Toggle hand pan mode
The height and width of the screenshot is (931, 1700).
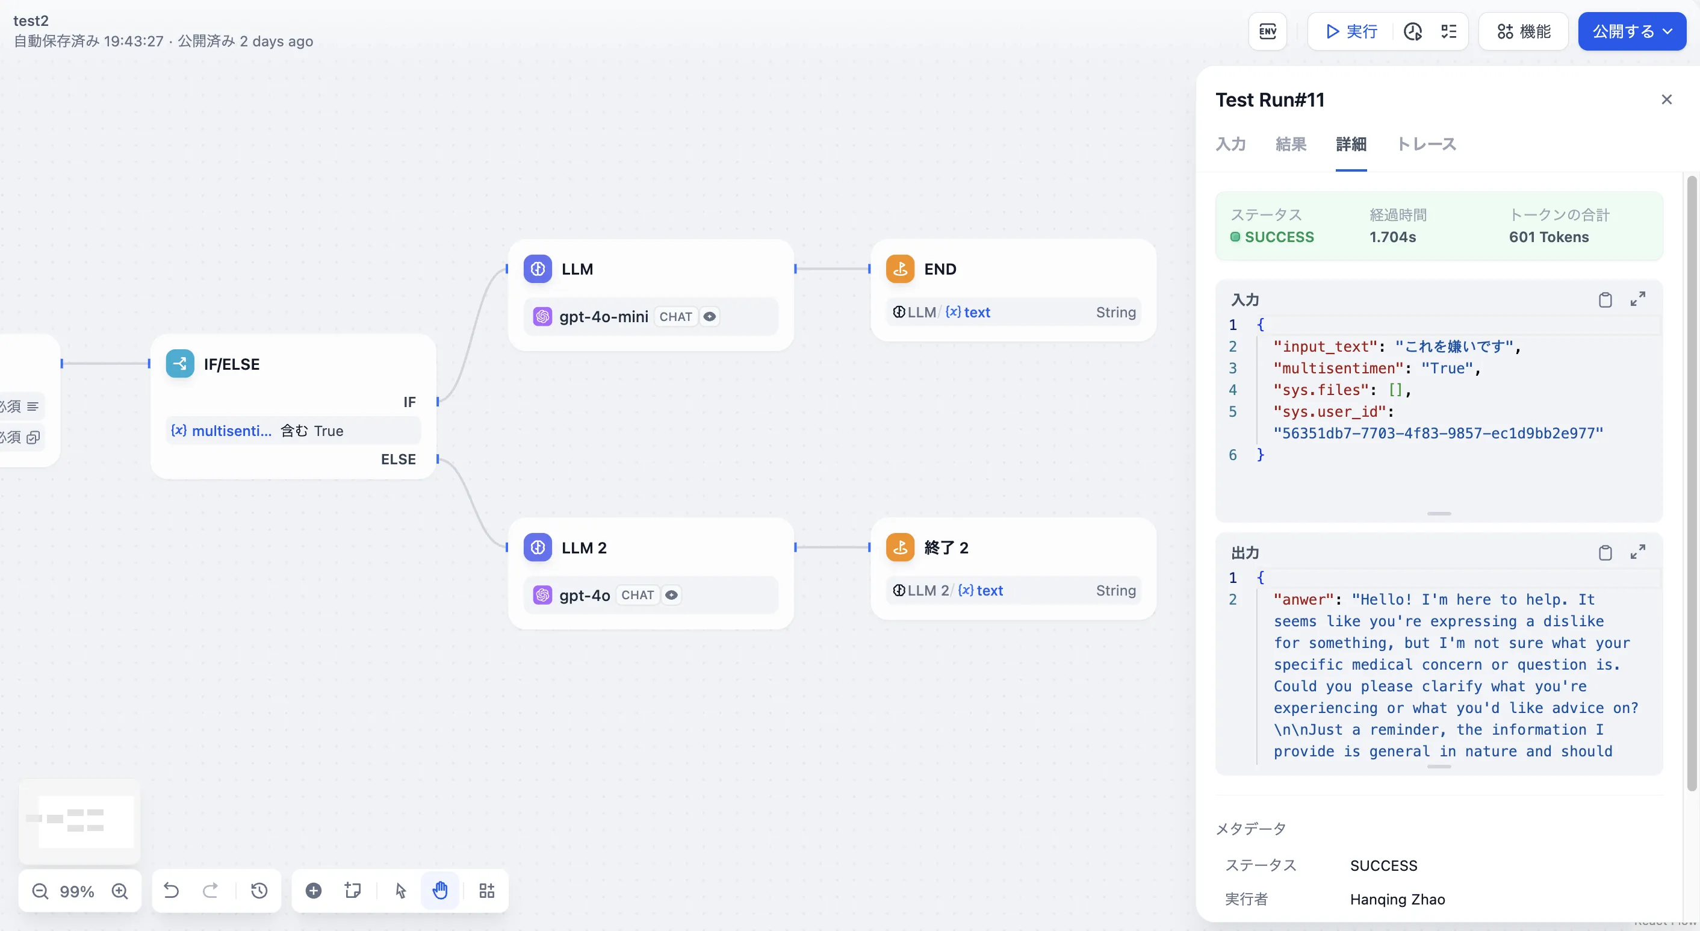pos(440,891)
